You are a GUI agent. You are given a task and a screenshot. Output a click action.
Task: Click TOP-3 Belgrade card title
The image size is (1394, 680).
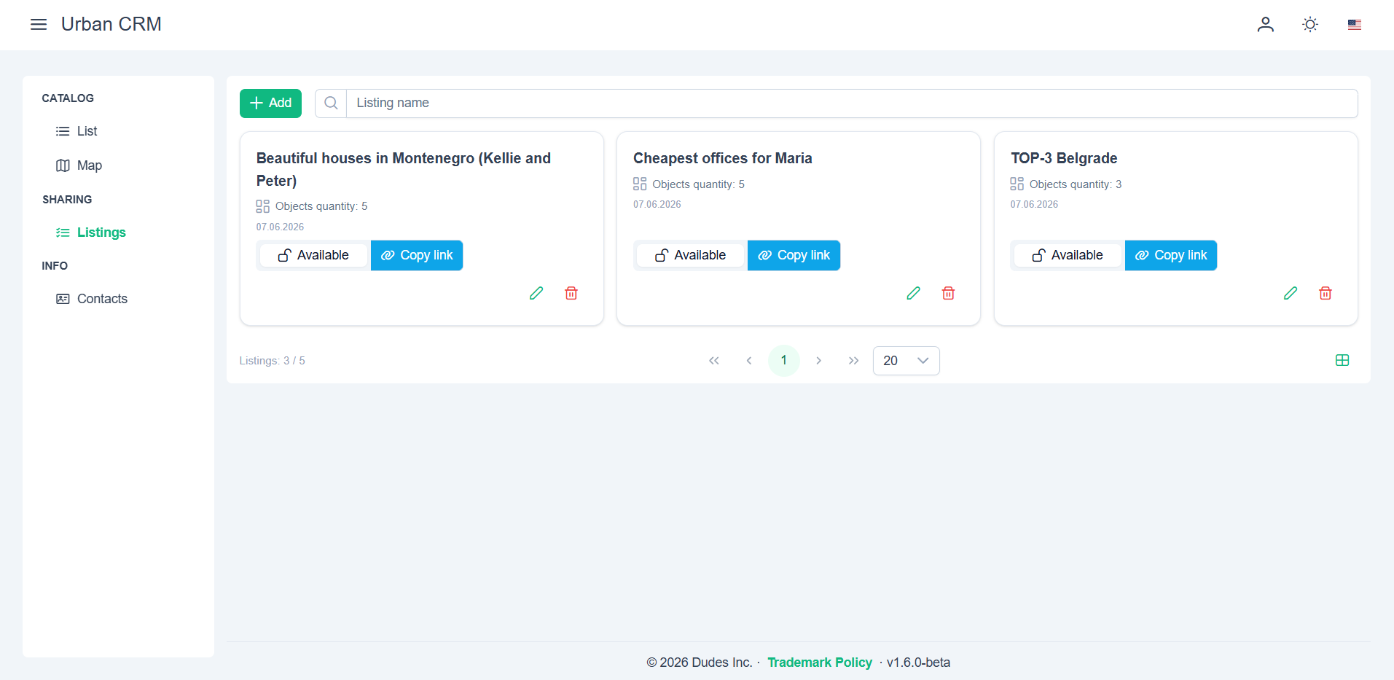point(1064,158)
